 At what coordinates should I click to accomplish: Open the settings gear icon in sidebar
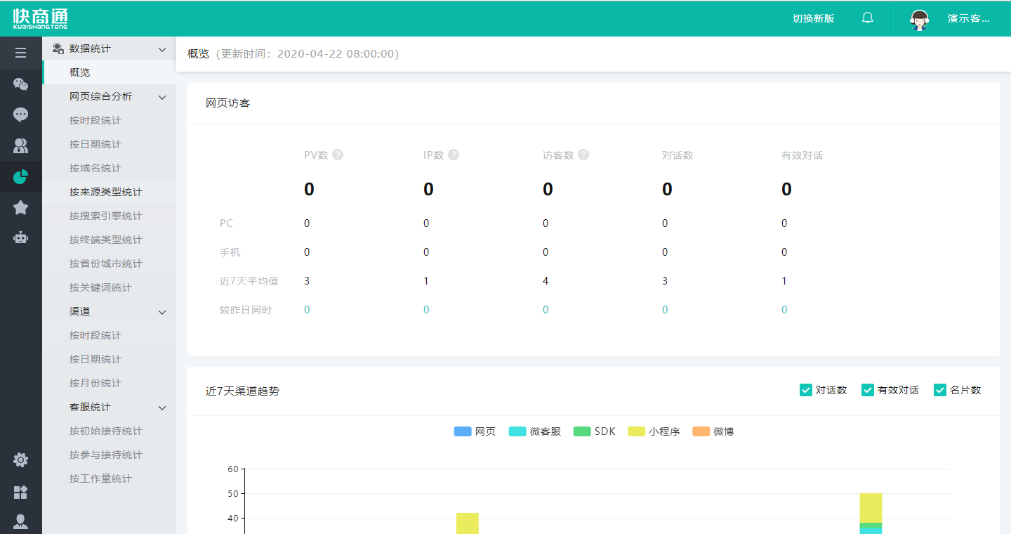[x=21, y=460]
